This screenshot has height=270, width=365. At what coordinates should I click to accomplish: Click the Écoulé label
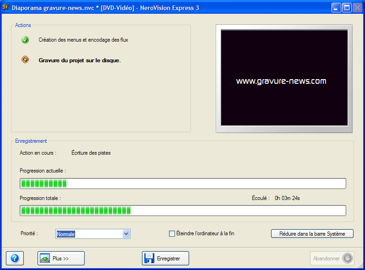tap(261, 198)
